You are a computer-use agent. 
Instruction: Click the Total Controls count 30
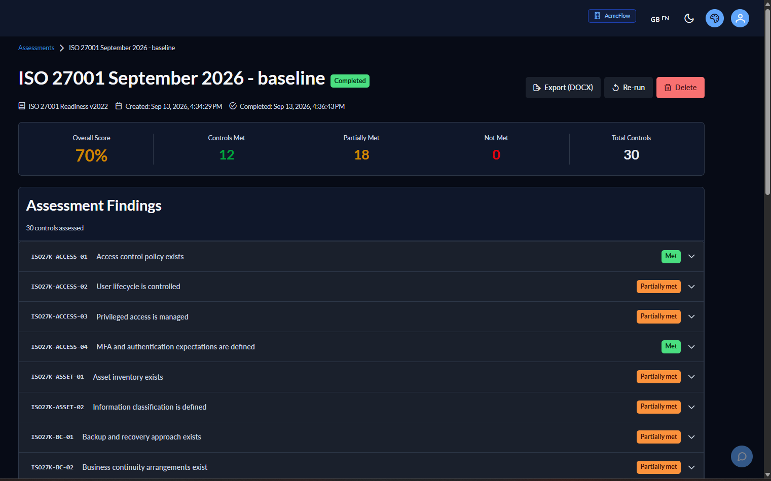pos(631,155)
